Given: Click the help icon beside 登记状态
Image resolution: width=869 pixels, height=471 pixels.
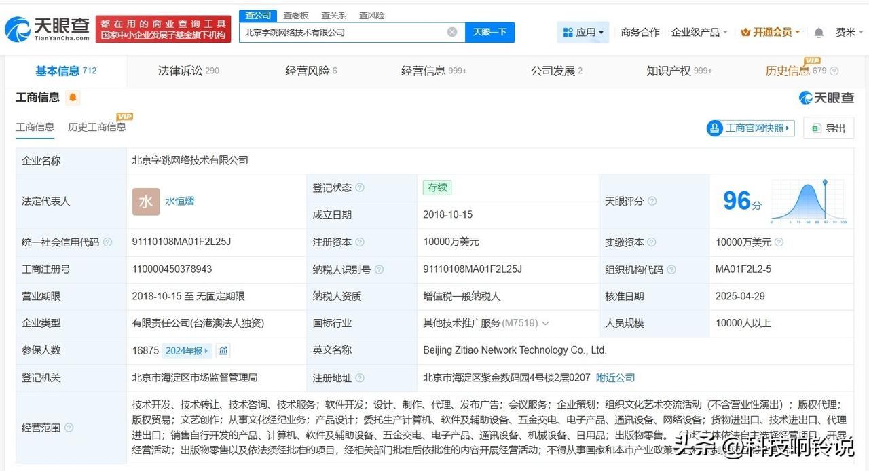Looking at the screenshot, I should tap(359, 188).
